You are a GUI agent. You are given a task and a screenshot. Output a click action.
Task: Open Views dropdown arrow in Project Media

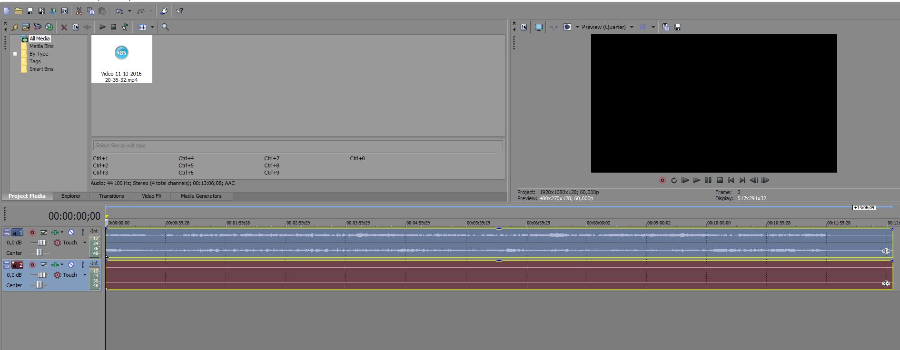[152, 27]
